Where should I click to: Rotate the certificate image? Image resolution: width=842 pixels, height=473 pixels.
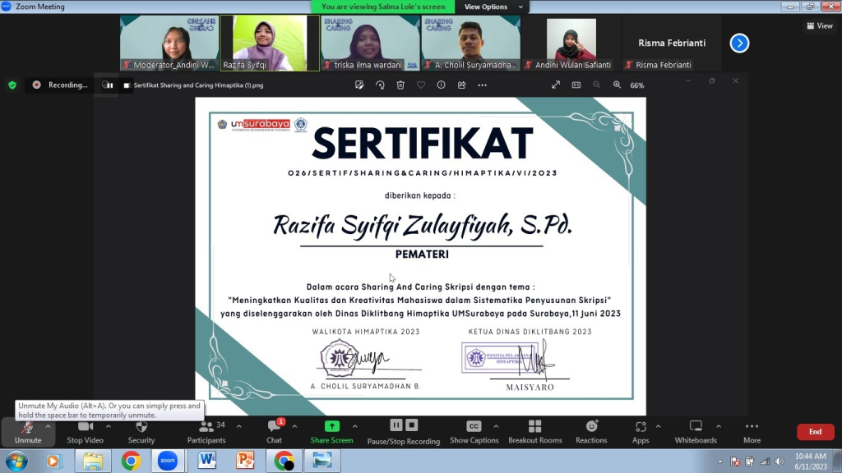pos(380,85)
